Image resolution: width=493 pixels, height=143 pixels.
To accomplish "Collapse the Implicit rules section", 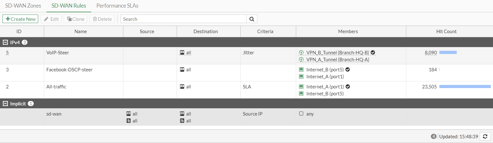I will pyautogui.click(x=5, y=104).
